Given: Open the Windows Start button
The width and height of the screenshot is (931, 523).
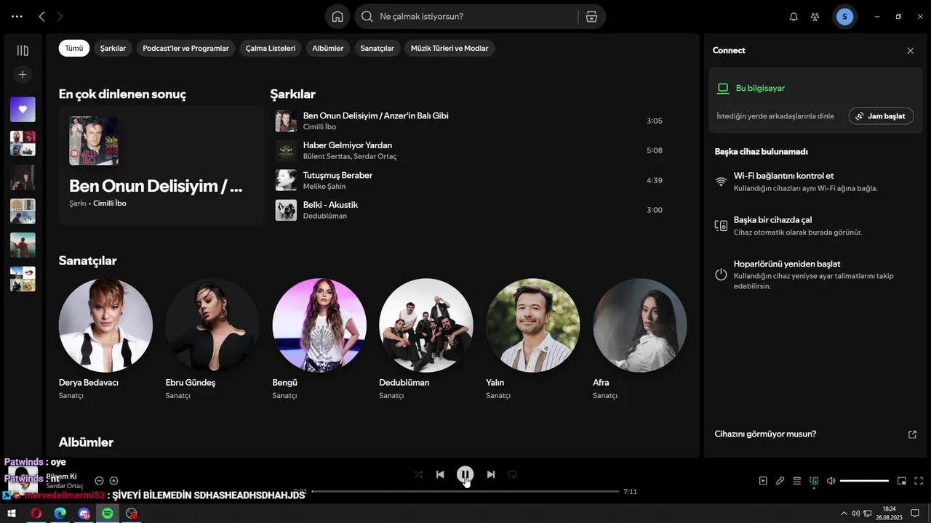Looking at the screenshot, I should point(12,514).
